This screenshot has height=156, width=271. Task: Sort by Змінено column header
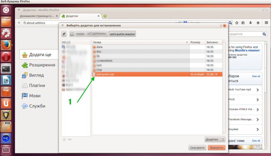pyautogui.click(x=214, y=42)
